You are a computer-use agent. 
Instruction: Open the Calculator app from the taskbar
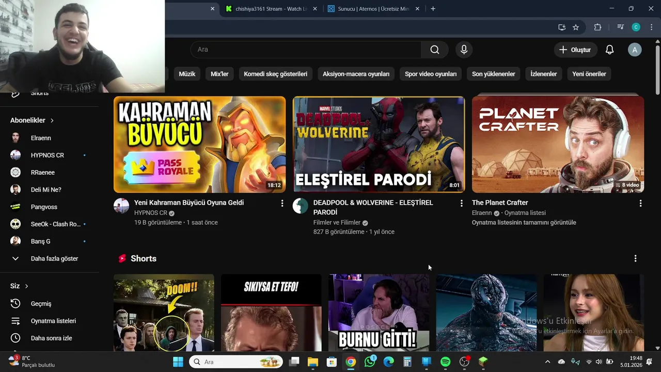407,362
